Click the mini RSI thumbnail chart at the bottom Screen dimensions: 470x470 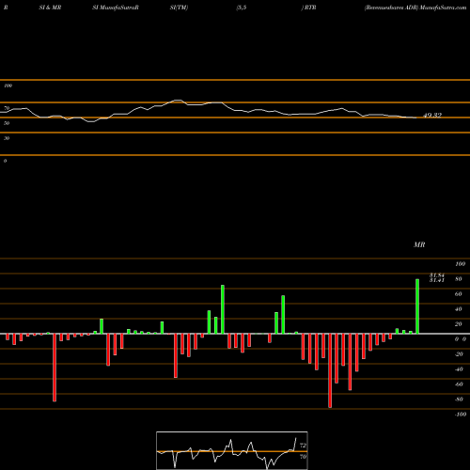(232, 450)
